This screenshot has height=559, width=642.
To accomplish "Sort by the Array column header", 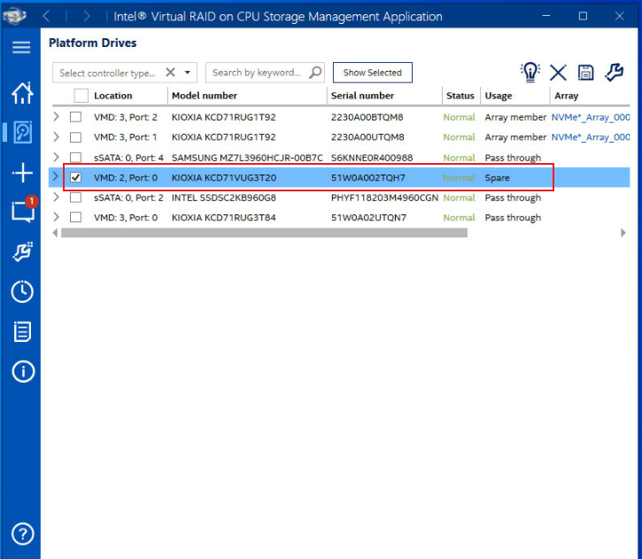I will pyautogui.click(x=566, y=96).
